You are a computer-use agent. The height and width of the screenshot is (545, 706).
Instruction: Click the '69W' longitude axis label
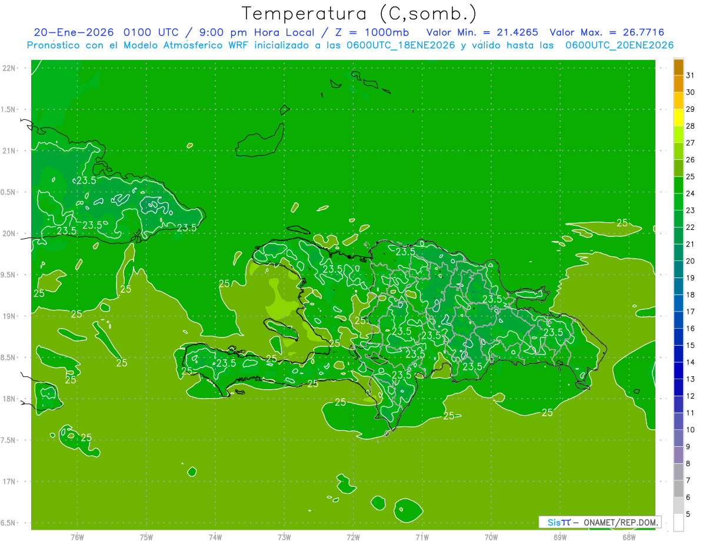tap(560, 537)
